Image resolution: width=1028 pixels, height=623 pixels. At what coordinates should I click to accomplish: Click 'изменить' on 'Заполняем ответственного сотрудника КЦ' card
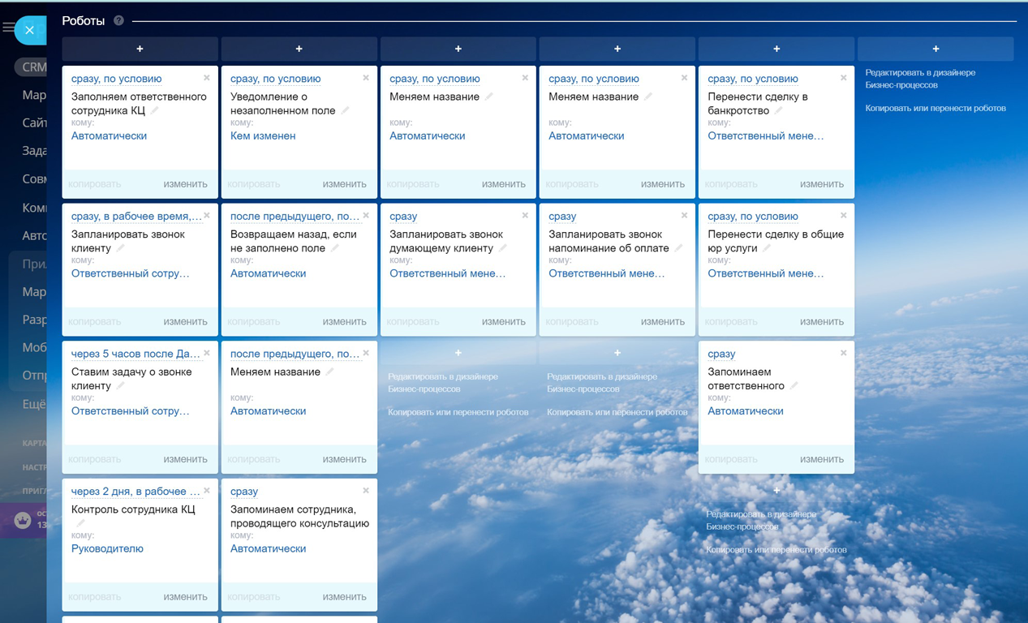coord(185,184)
